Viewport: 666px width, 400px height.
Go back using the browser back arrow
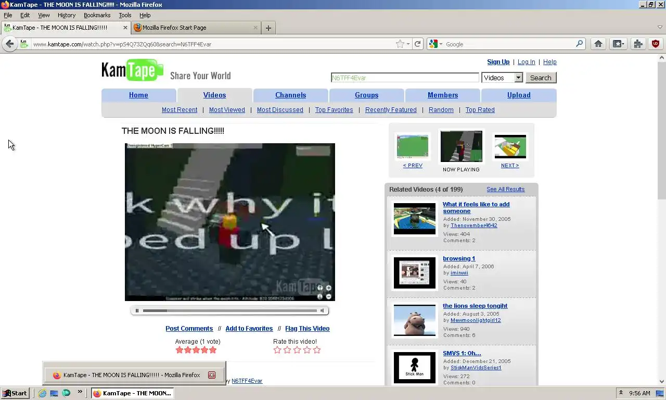pyautogui.click(x=10, y=44)
